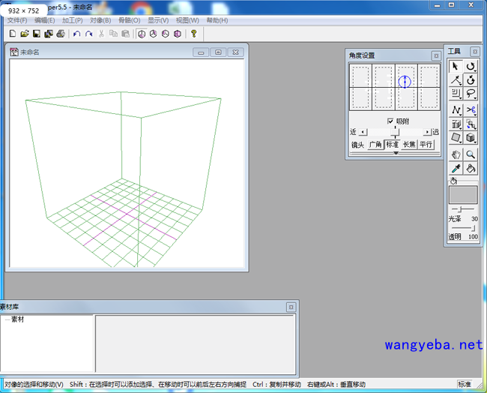Image resolution: width=487 pixels, height=393 pixels.
Task: Expand the angle settings panel bottom arrow
Action: (x=396, y=153)
